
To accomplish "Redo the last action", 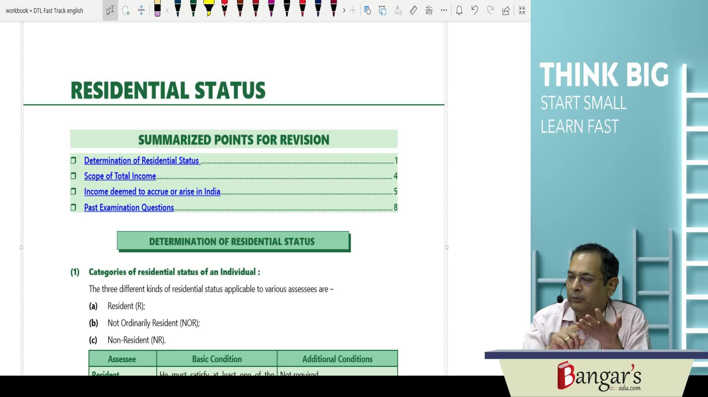I will 490,10.
